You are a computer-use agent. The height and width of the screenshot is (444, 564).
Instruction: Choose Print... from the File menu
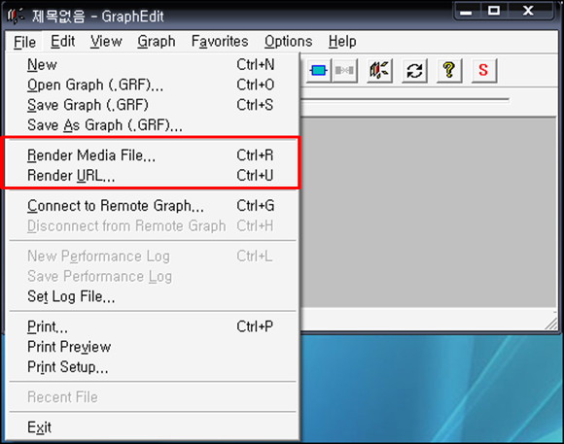click(153, 326)
